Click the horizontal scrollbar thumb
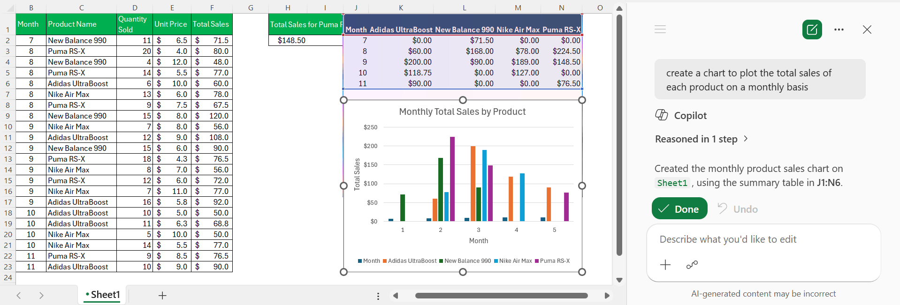Image resolution: width=900 pixels, height=305 pixels. click(501, 296)
